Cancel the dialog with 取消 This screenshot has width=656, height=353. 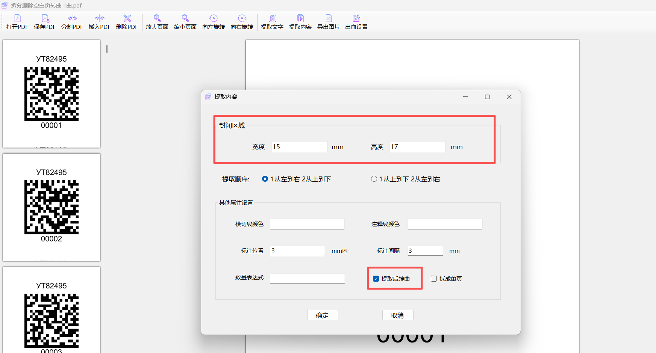pos(398,315)
